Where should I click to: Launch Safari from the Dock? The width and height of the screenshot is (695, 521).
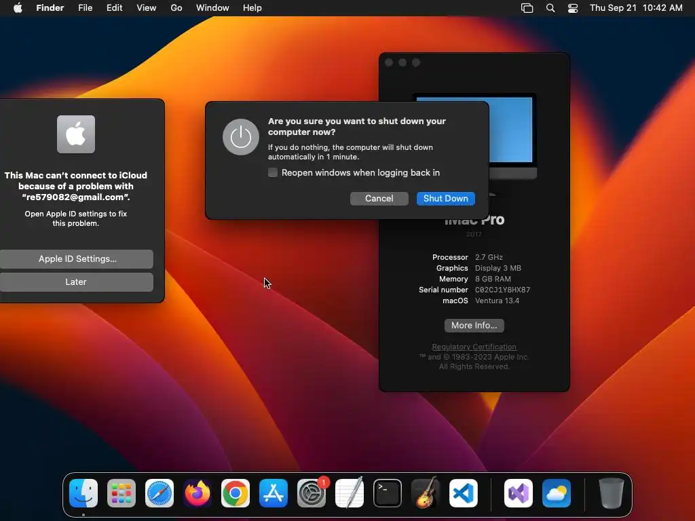coord(159,493)
